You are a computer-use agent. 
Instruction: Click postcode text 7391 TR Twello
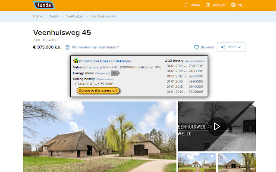point(44,40)
